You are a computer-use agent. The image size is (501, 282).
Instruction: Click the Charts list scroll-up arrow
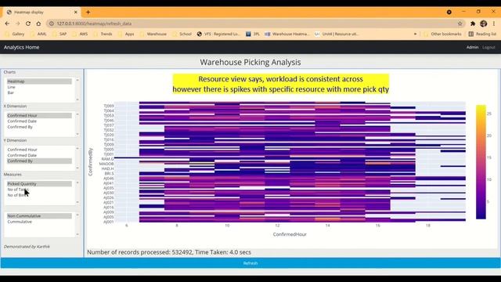click(x=77, y=80)
